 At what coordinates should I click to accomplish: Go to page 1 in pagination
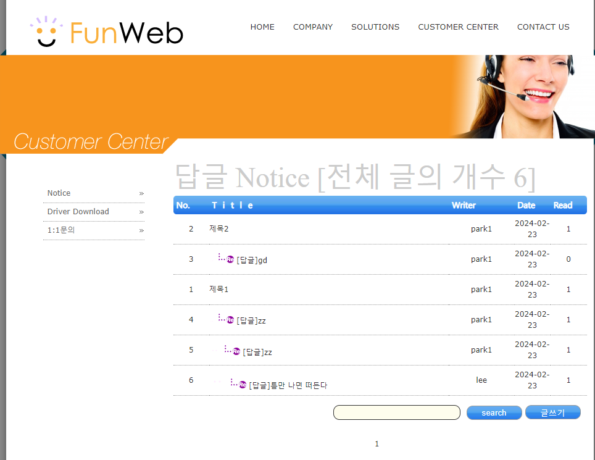377,444
